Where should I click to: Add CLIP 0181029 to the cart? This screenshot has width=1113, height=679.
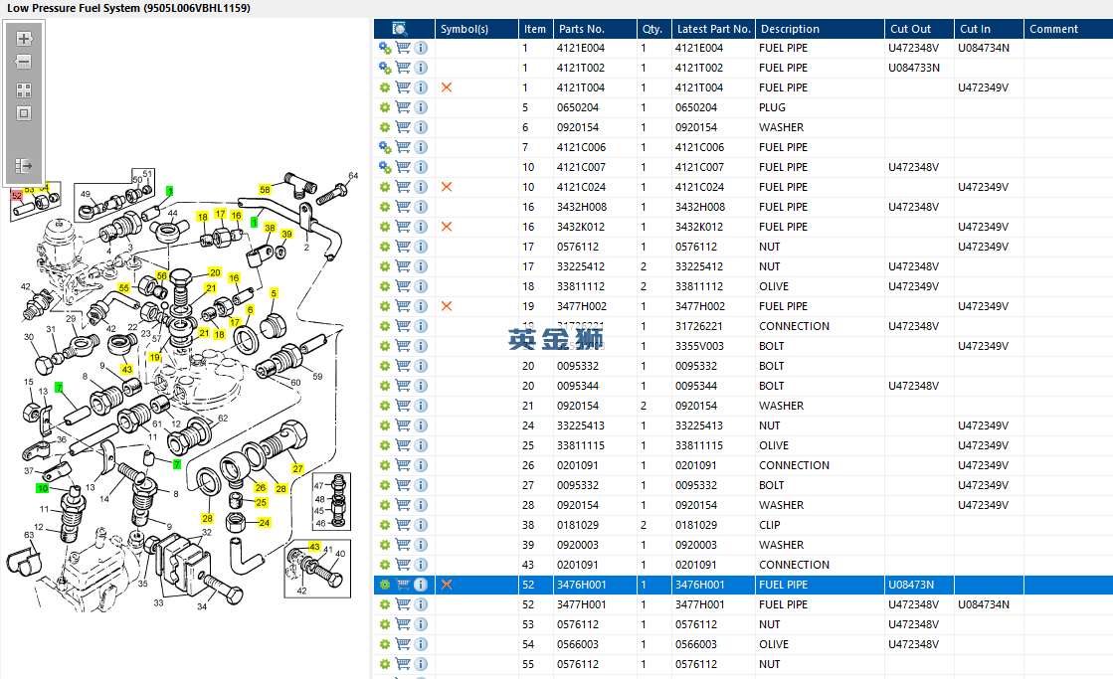click(x=403, y=524)
